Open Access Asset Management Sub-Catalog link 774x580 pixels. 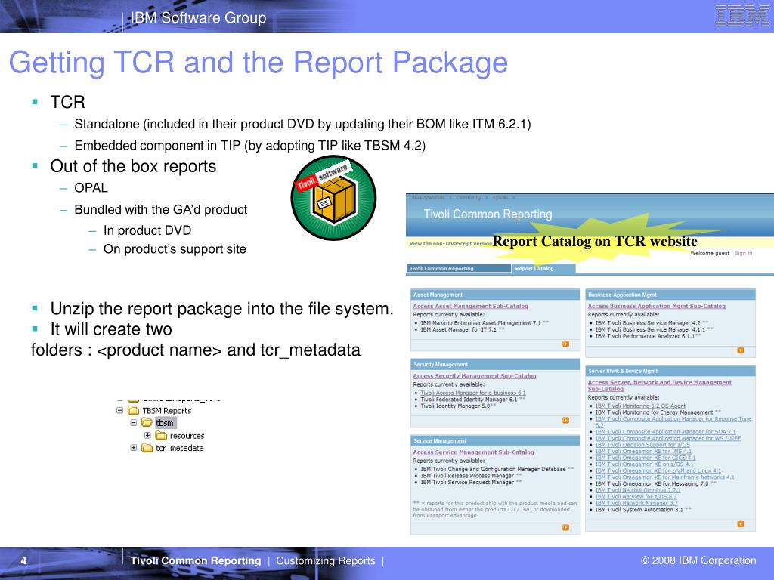point(470,307)
